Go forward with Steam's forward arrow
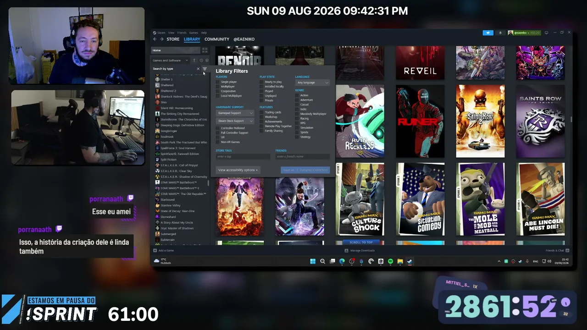This screenshot has width=587, height=330. tap(161, 39)
